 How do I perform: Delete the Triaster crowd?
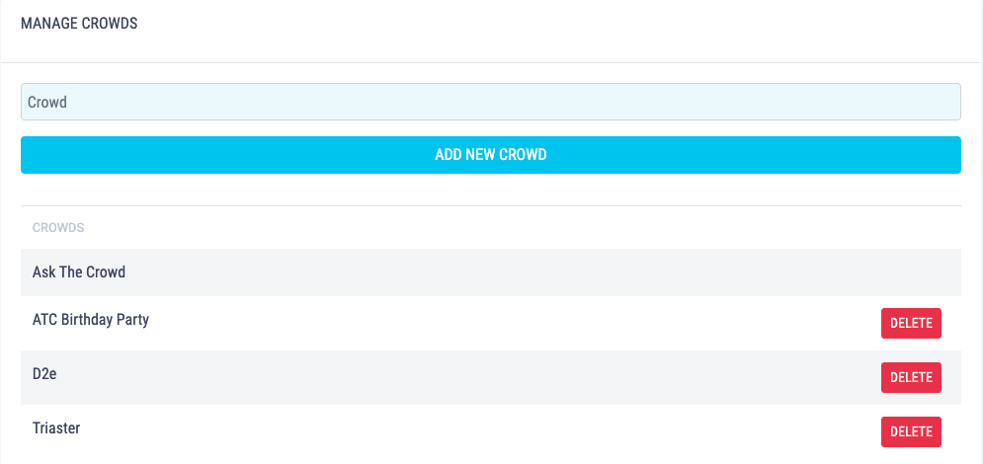(x=911, y=431)
